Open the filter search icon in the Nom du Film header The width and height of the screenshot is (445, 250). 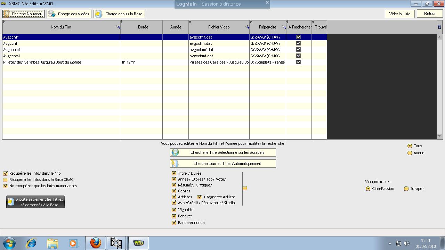click(118, 27)
